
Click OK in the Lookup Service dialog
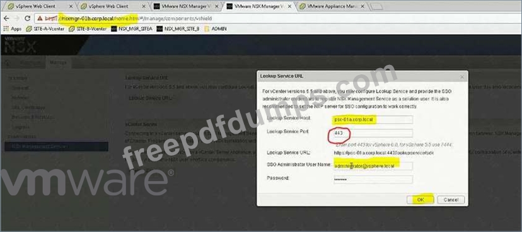[x=420, y=200]
